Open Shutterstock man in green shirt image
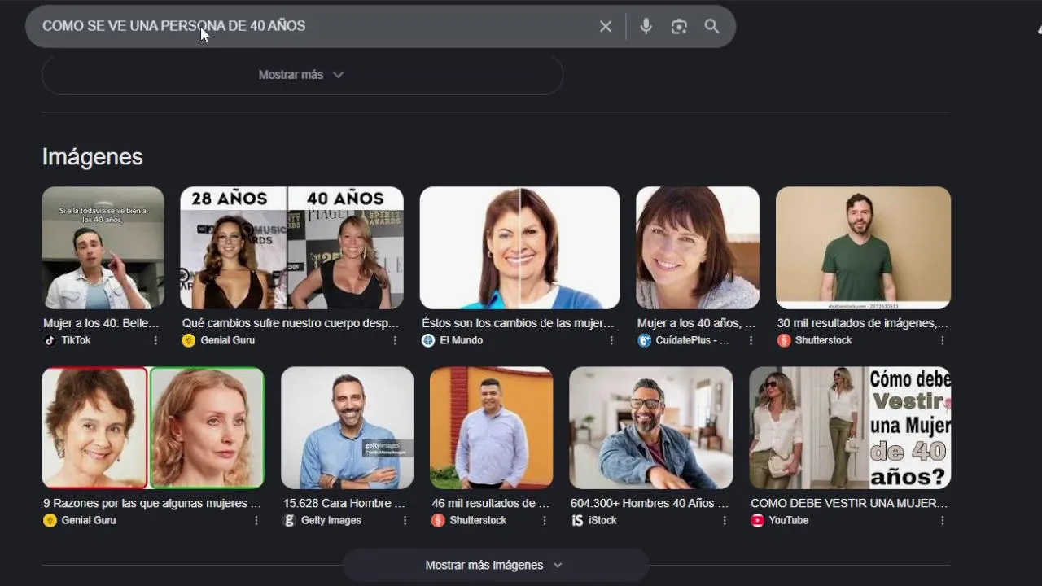Image resolution: width=1042 pixels, height=586 pixels. (863, 247)
